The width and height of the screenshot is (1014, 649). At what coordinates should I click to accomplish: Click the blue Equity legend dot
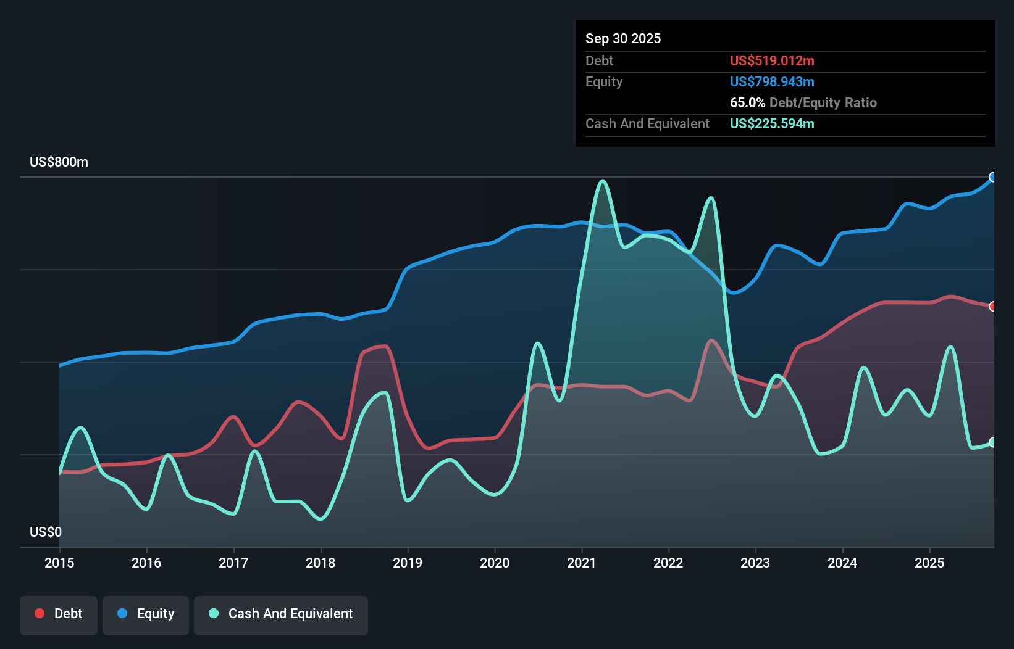point(122,613)
